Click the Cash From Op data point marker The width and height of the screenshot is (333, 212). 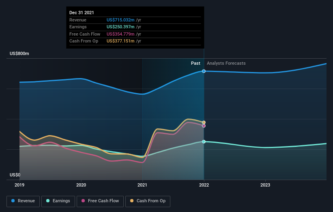pyautogui.click(x=204, y=123)
